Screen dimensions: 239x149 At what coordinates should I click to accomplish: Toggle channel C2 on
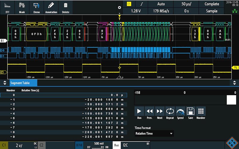tap(42, 145)
